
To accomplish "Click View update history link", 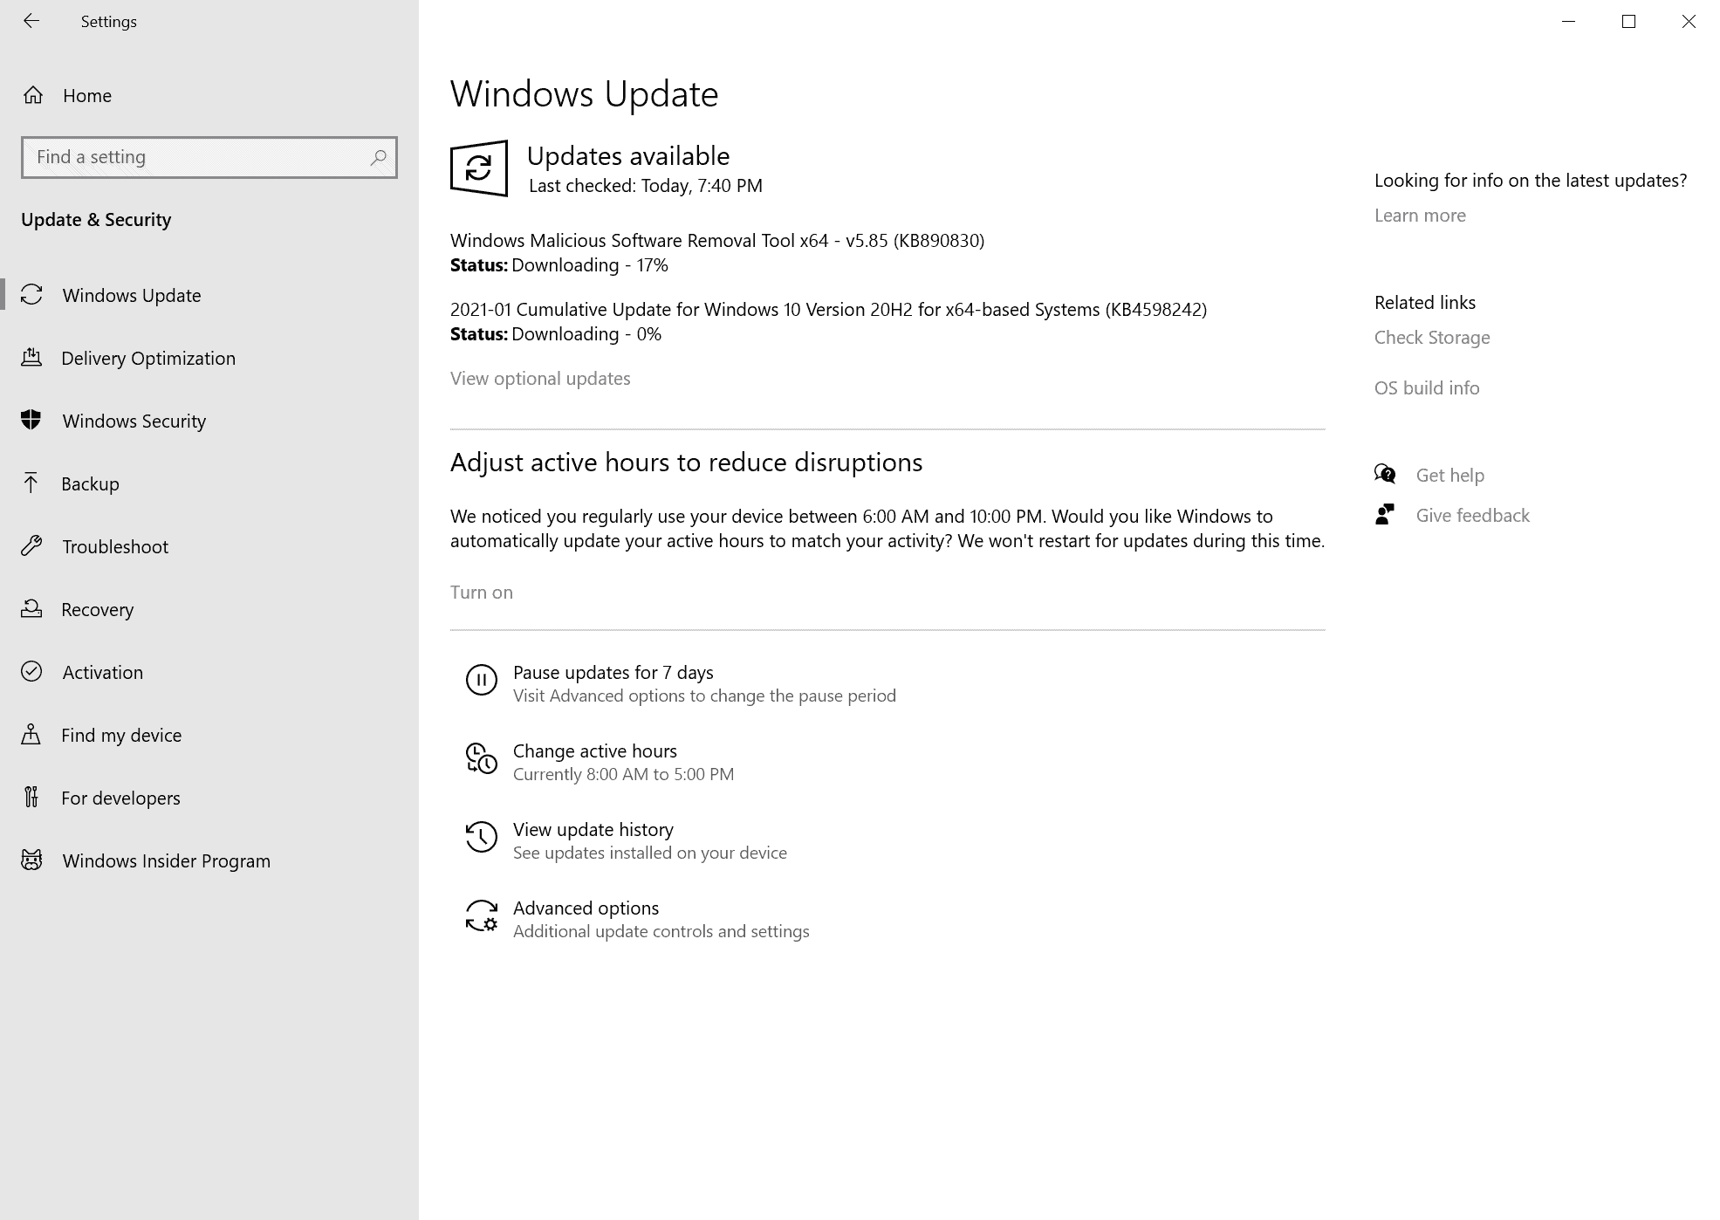I will tap(593, 828).
